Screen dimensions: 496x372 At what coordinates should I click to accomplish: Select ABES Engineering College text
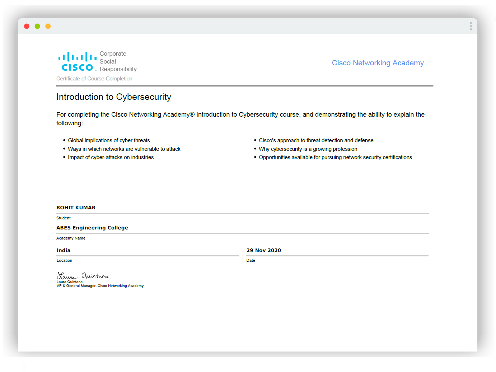pyautogui.click(x=92, y=228)
